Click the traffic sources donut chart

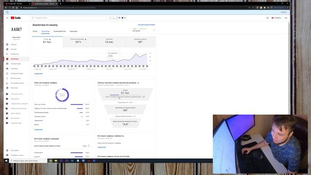click(x=62, y=95)
